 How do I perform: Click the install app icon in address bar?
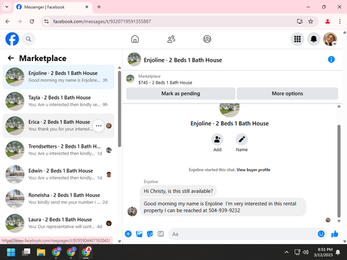coord(300,21)
